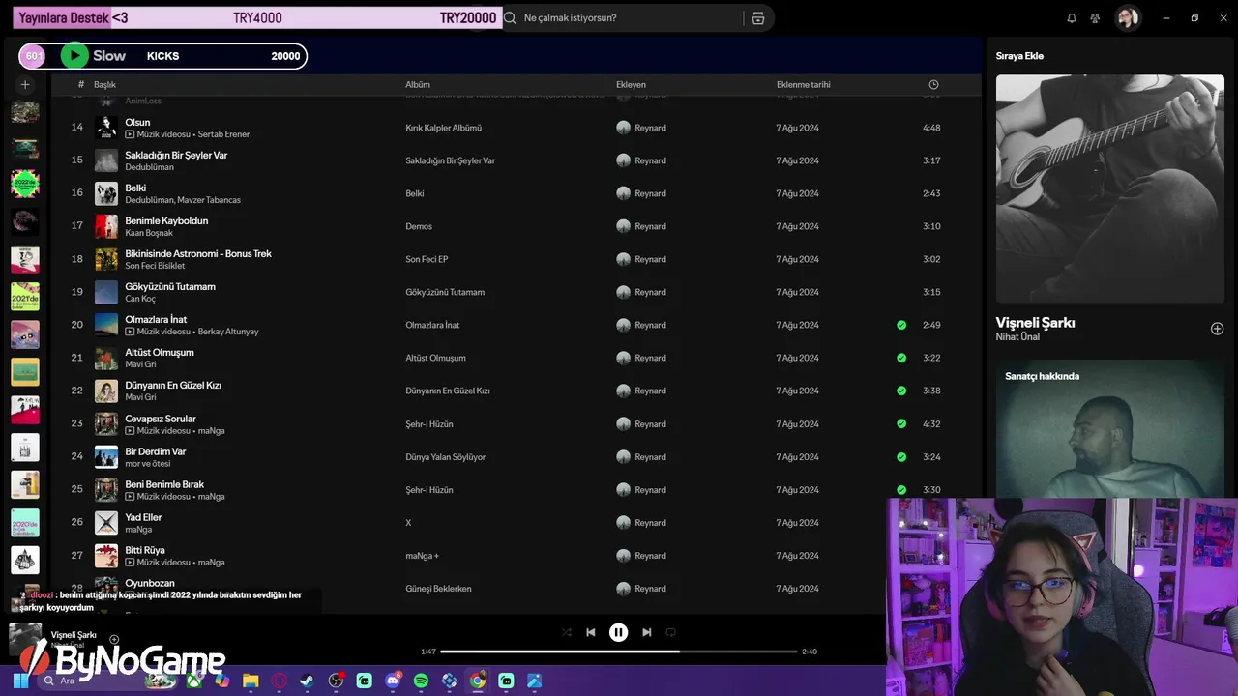Open artist Kaan Boşnak link
The image size is (1238, 696).
(x=149, y=233)
